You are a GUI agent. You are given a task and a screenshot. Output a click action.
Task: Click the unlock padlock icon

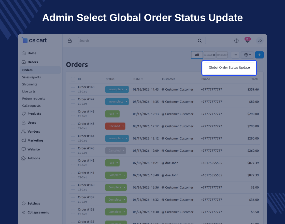coord(70,41)
